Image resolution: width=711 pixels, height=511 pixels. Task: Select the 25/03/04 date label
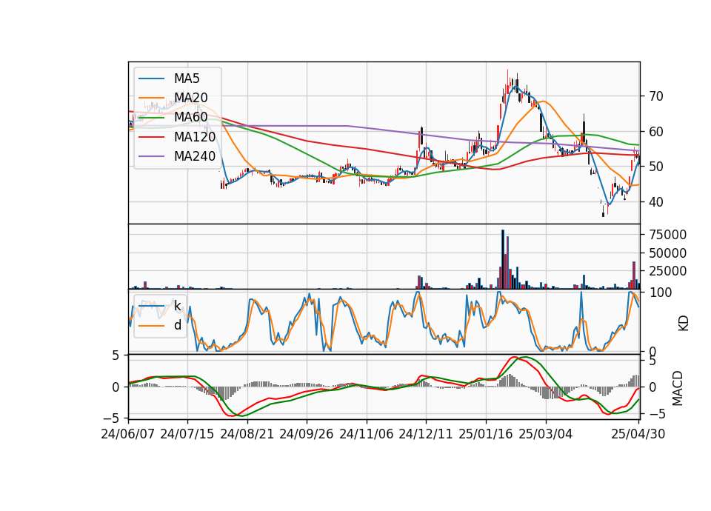[x=546, y=434]
